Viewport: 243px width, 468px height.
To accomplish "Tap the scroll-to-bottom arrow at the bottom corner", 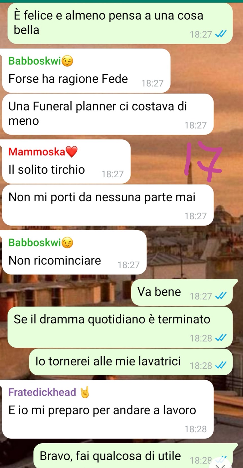I will pos(220,464).
